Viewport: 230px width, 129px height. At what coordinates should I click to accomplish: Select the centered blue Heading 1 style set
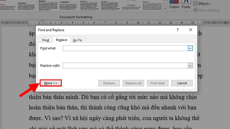click(x=131, y=5)
